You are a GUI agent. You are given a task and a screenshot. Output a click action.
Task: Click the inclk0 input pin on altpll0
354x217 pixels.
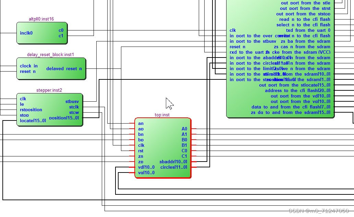[26, 33]
